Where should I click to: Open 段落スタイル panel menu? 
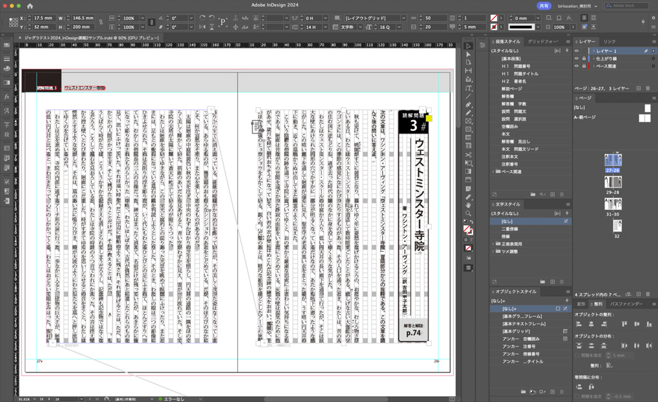tap(568, 42)
